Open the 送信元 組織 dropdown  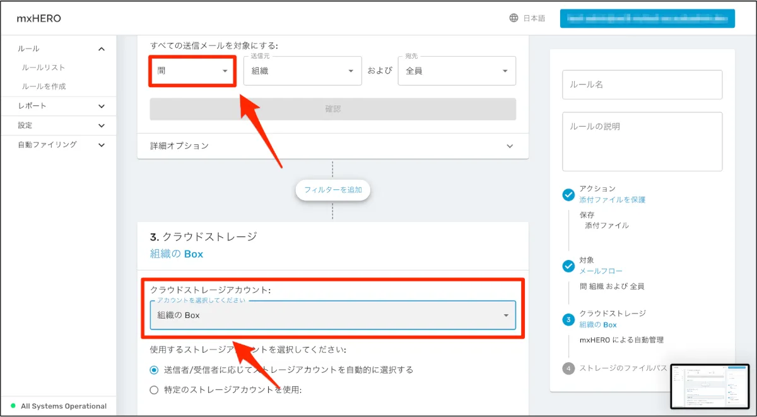[303, 71]
